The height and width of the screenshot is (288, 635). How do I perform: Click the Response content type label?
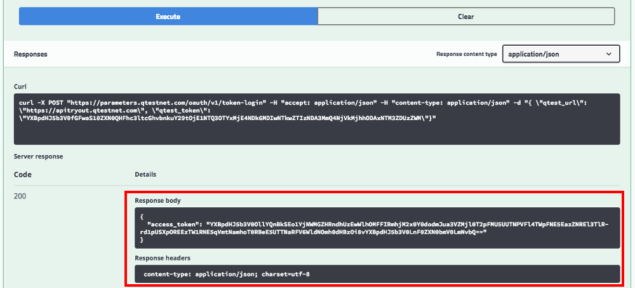466,55
